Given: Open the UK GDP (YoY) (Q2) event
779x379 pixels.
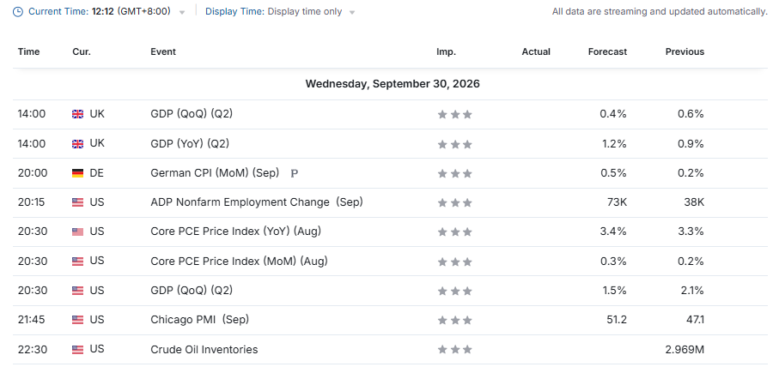Looking at the screenshot, I should 190,143.
